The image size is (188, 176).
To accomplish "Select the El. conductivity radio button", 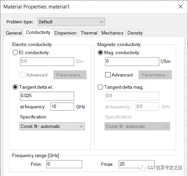I will click(15, 52).
